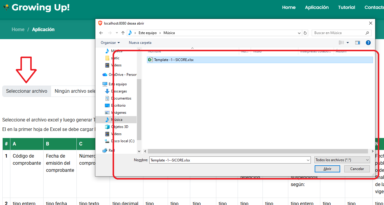Viewport: 384px width, 205px height.
Task: Click the Growing Up! logo
Action: click(36, 7)
